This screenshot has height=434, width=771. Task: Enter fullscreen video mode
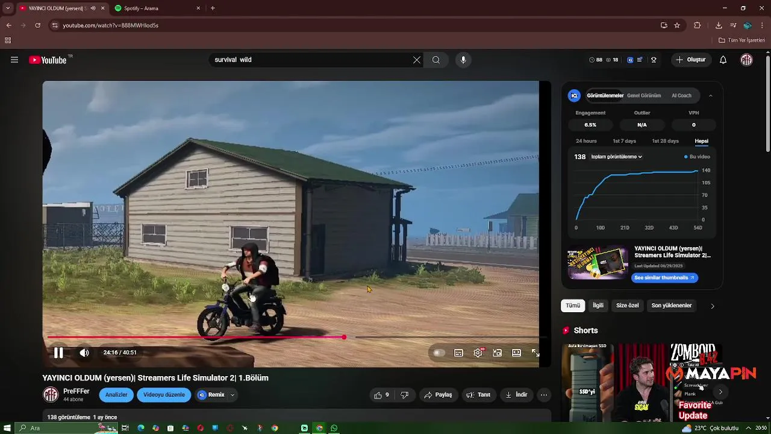point(535,353)
